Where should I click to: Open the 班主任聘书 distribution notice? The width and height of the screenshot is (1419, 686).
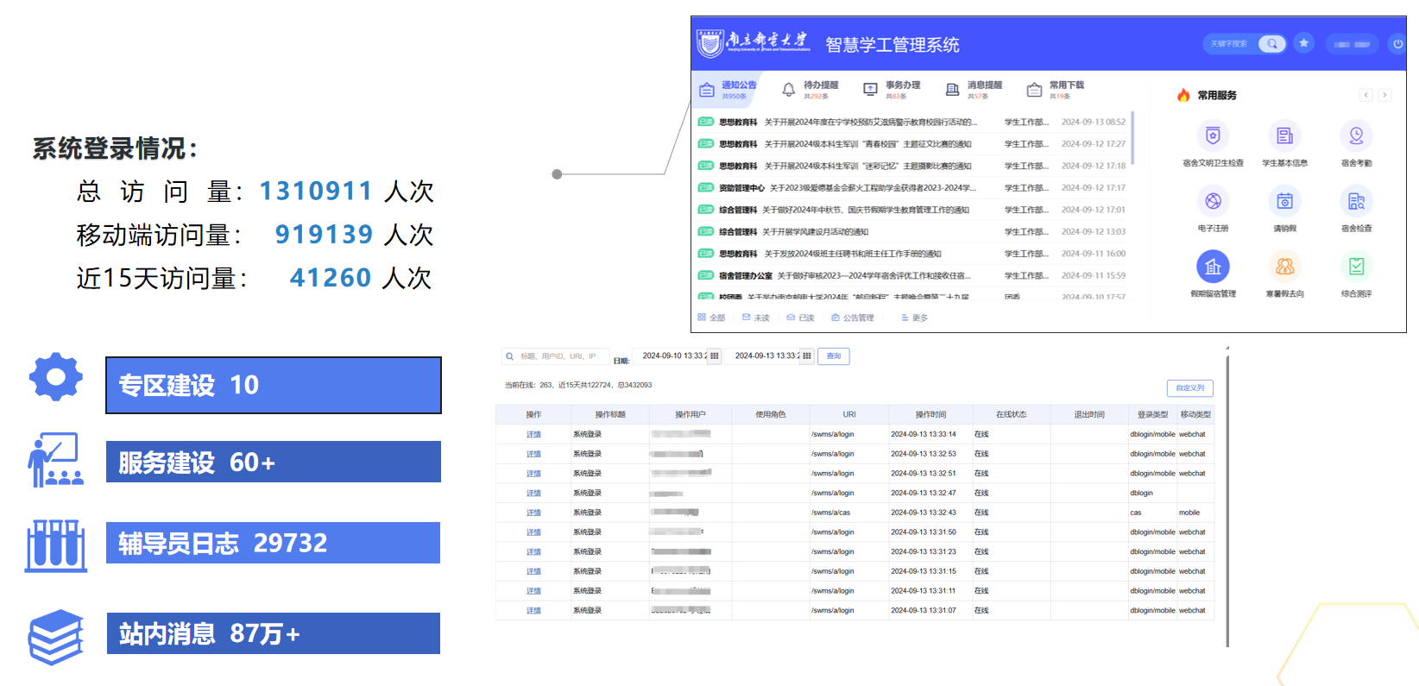(911, 254)
